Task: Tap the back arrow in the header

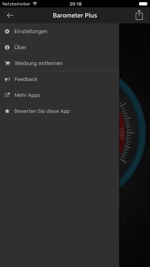Action: [10, 15]
